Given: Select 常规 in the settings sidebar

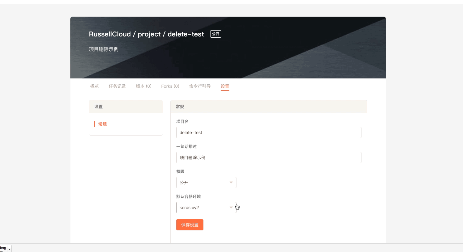Looking at the screenshot, I should [x=102, y=124].
